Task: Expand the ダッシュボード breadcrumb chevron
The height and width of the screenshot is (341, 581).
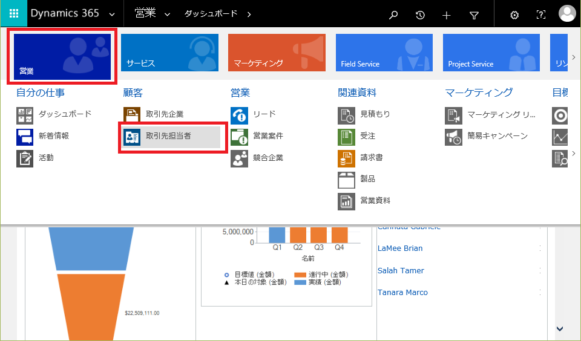Action: (249, 15)
